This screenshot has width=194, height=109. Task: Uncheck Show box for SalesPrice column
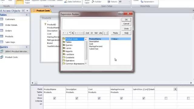pos(144,98)
